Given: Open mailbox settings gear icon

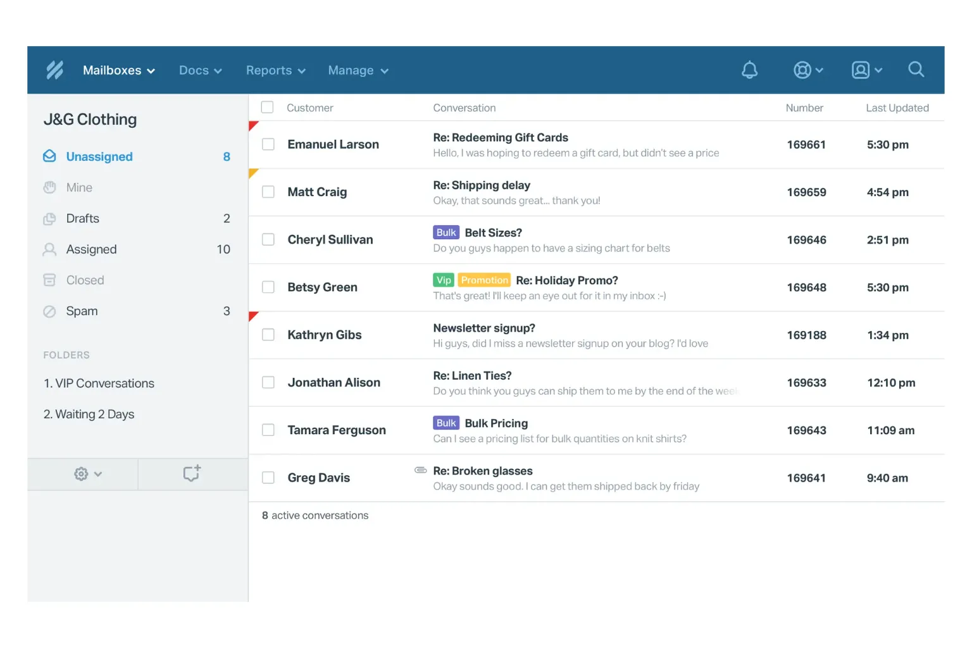Looking at the screenshot, I should (x=81, y=473).
